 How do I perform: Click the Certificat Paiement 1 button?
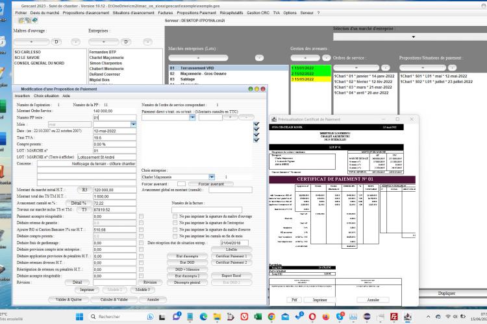231,256
